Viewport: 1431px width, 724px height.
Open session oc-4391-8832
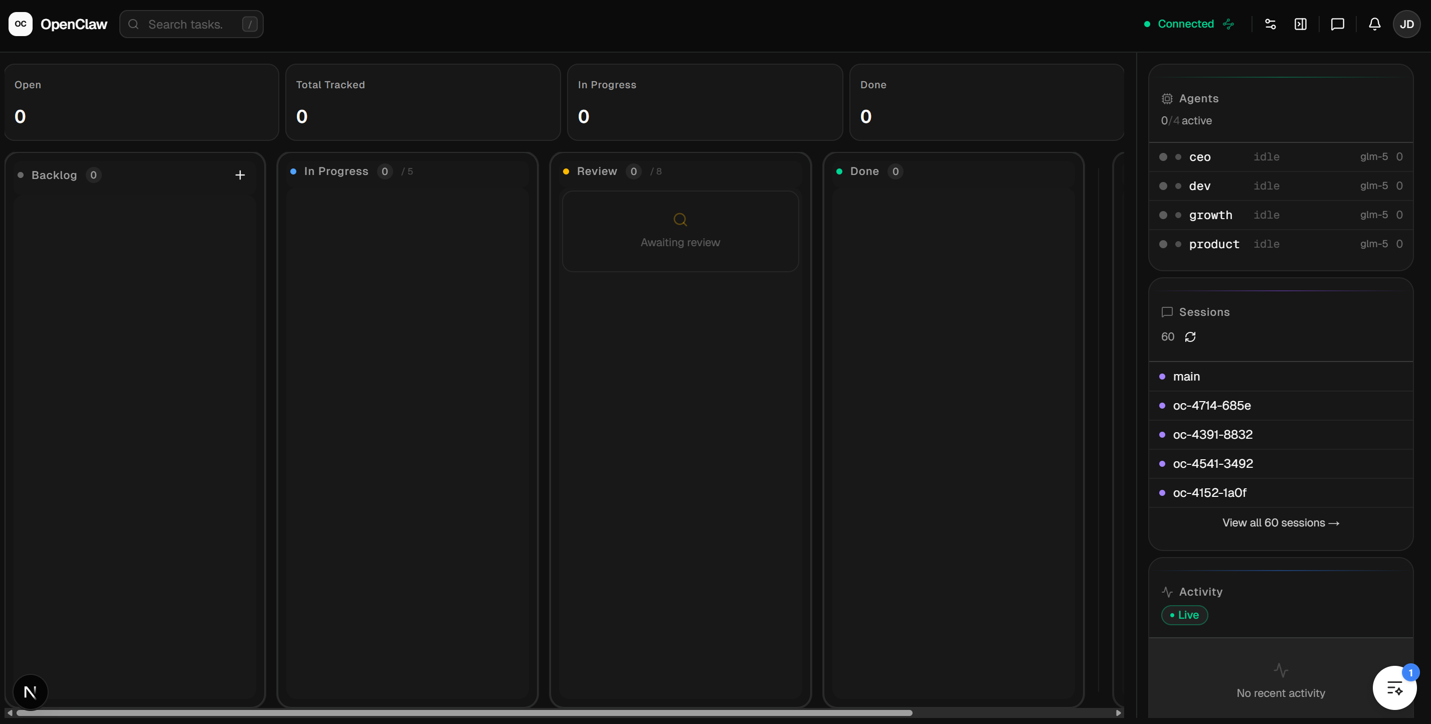[1212, 435]
